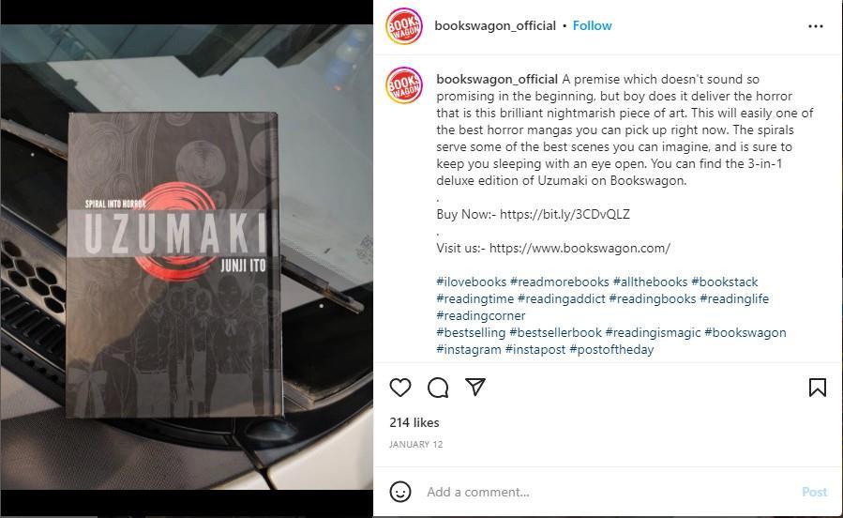
Task: Open the #ilovebooks hashtag
Action: (471, 282)
